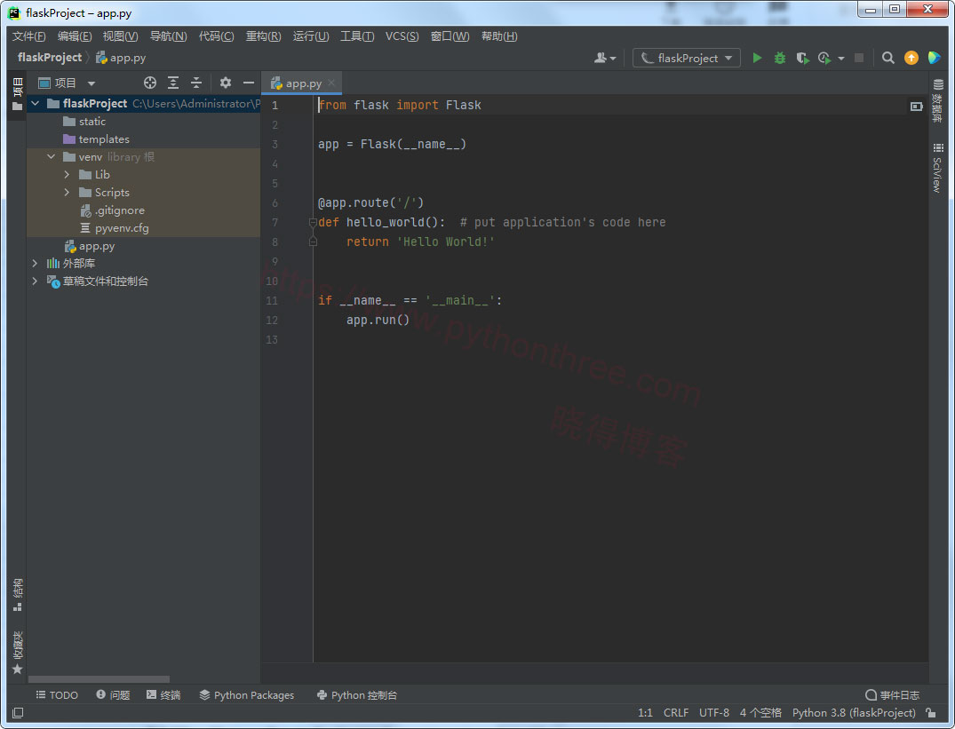Viewport: 955px width, 729px height.
Task: Expand the Scripts folder in venv
Action: pos(65,192)
